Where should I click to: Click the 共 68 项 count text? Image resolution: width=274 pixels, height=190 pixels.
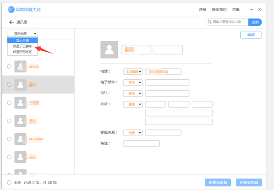coord(50,182)
